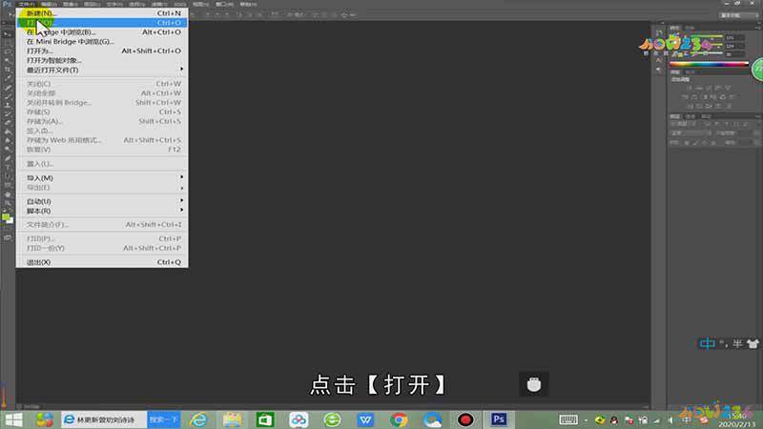Select the Blur tool
This screenshot has width=763, height=429.
point(8,140)
